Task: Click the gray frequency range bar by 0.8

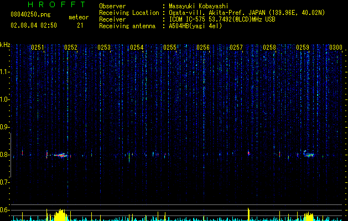Action: (11, 155)
